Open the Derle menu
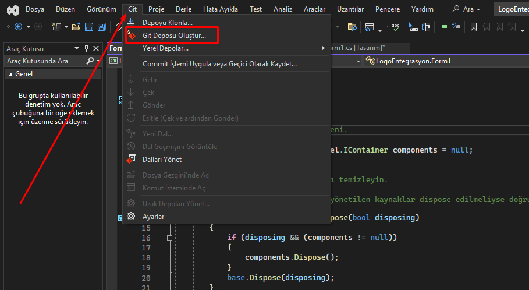The height and width of the screenshot is (290, 529). coord(183,9)
